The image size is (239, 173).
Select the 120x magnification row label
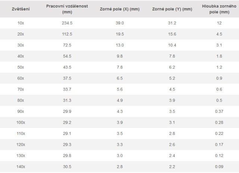tap(21, 145)
